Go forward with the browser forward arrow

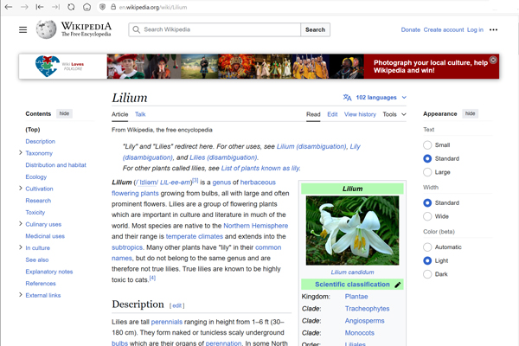(24, 7)
